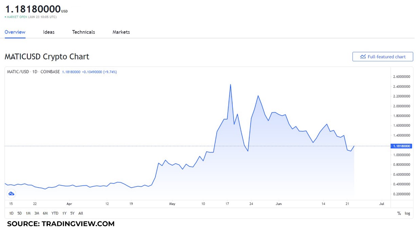
Task: Toggle percent price scale with % icon
Action: click(x=399, y=213)
